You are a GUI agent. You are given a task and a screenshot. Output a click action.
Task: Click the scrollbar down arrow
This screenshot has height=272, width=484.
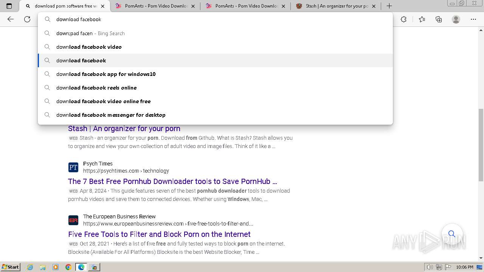coord(481,258)
